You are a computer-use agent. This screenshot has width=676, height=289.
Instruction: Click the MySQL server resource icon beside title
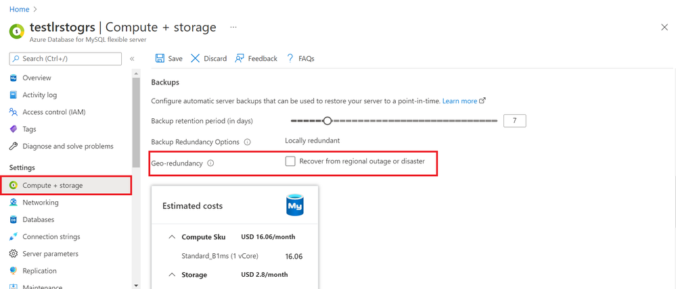17,31
